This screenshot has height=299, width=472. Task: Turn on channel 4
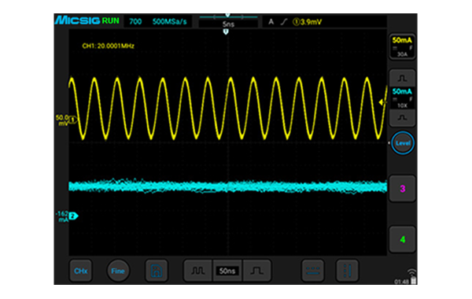pos(403,239)
